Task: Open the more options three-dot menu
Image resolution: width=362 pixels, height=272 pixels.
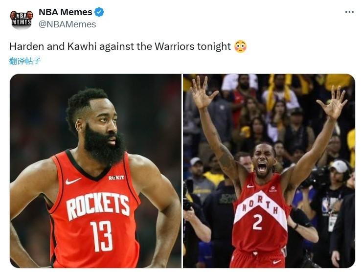Action: click(x=349, y=12)
